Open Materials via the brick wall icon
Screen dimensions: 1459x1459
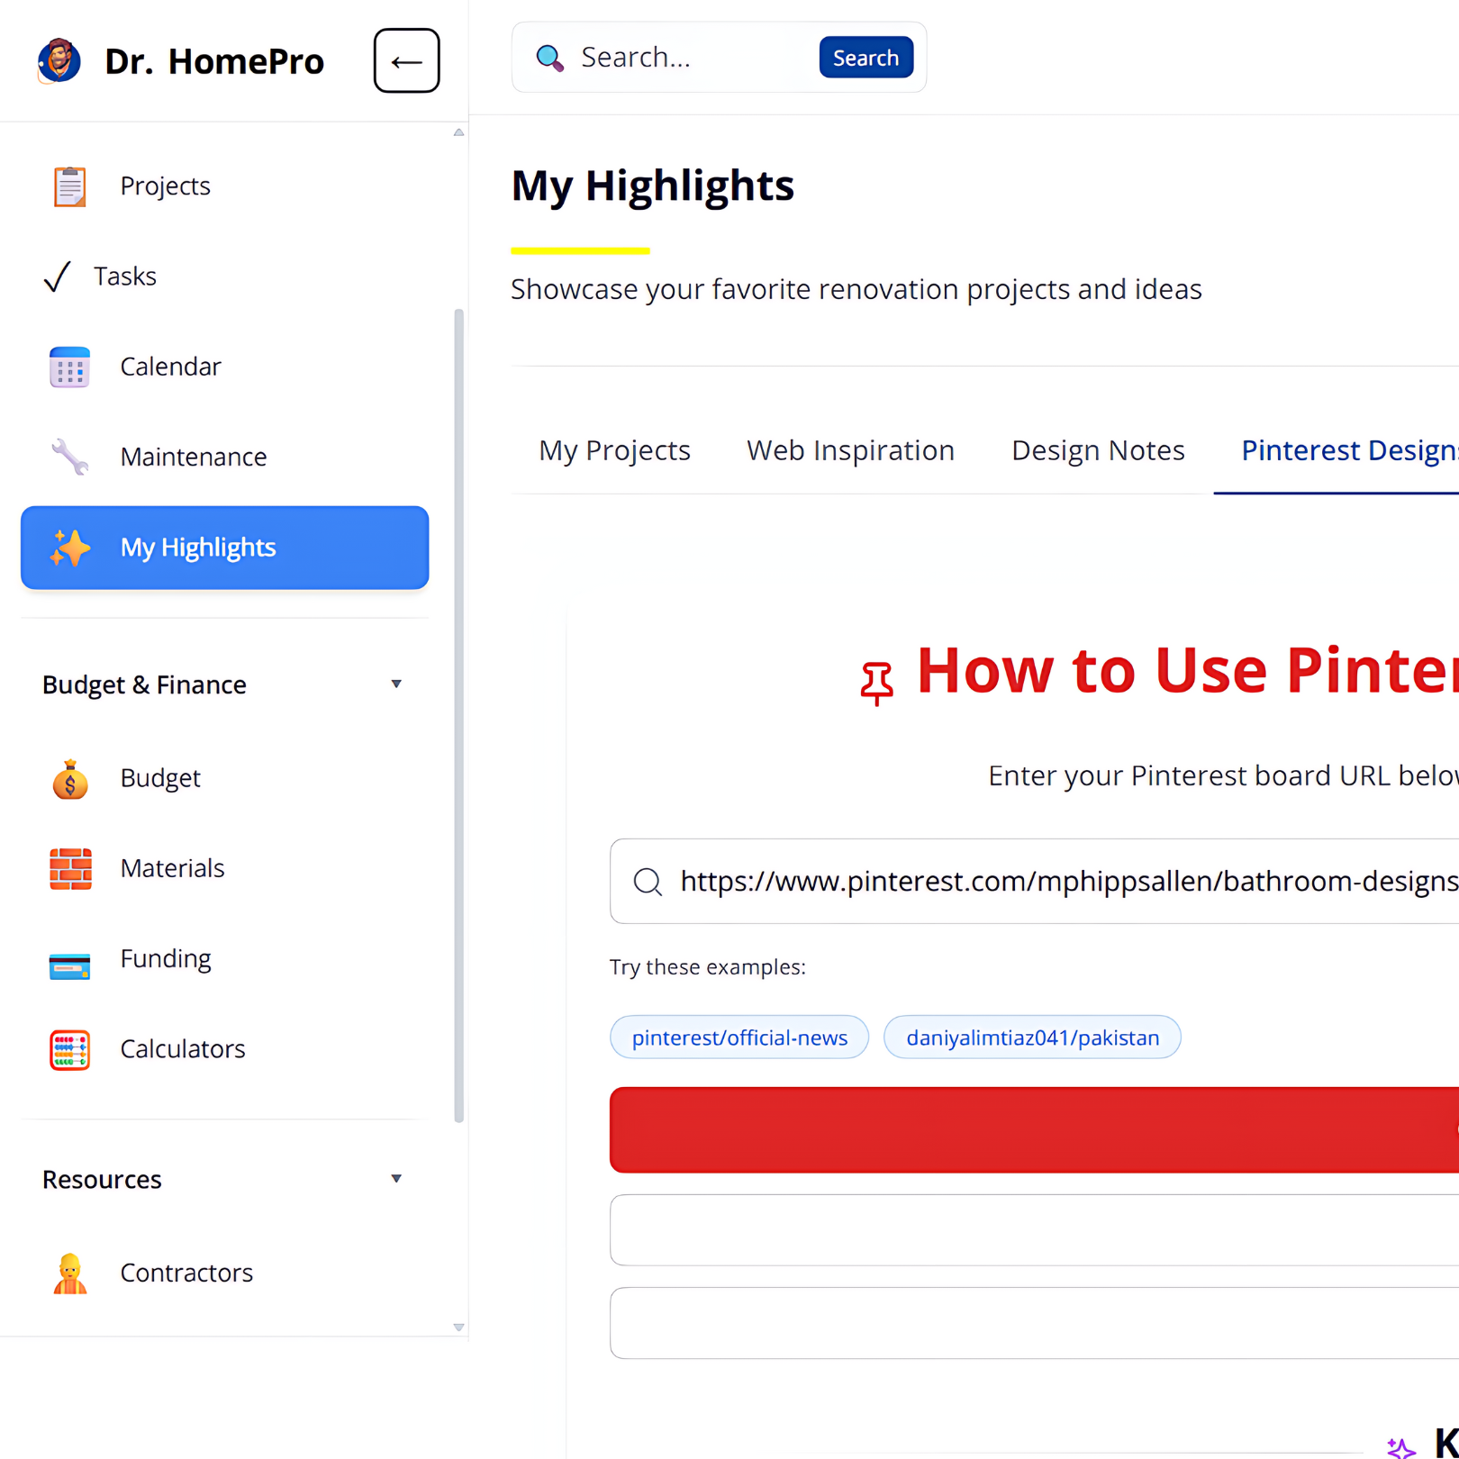pos(69,869)
